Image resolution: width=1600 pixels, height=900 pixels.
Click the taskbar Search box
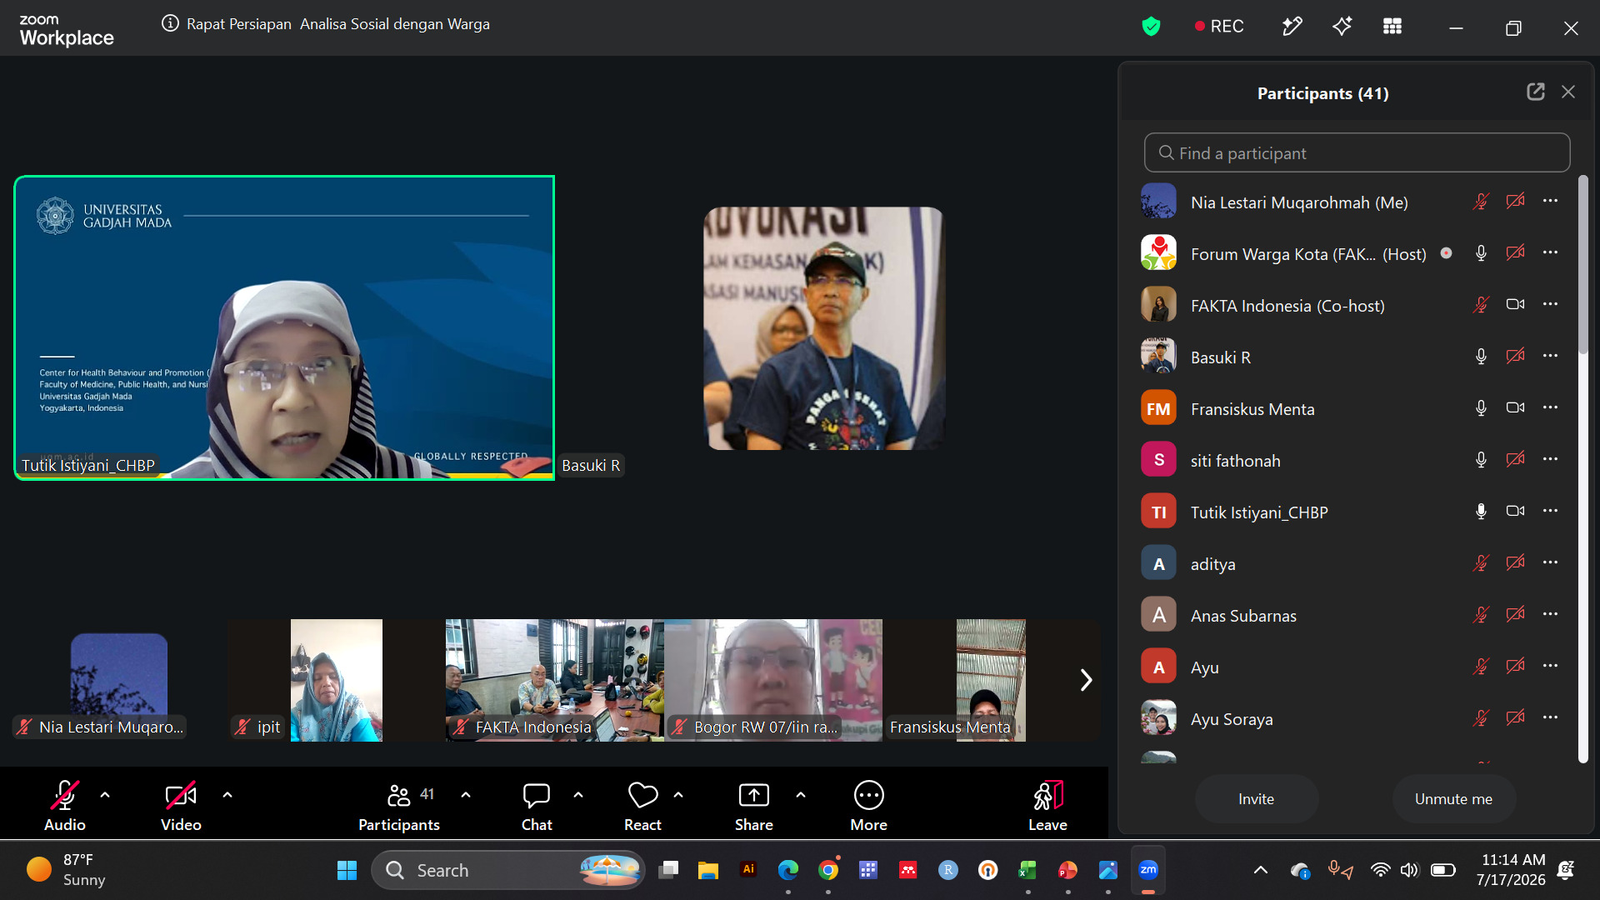click(x=508, y=870)
